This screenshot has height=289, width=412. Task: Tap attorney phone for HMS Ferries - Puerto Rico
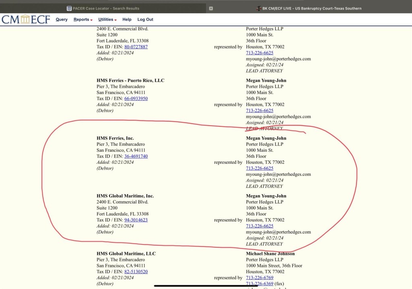[x=260, y=110]
